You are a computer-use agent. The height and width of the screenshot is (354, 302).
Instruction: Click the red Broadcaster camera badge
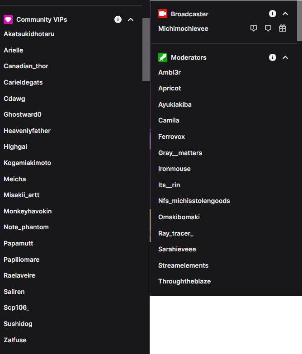pos(163,14)
